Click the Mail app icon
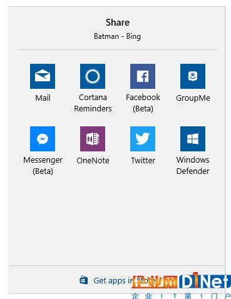Image resolution: width=231 pixels, height=299 pixels. (x=43, y=76)
